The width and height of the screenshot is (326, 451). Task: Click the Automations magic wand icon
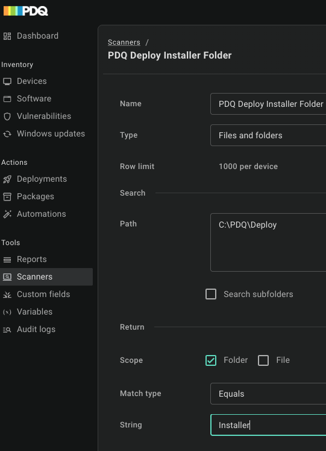coord(7,214)
